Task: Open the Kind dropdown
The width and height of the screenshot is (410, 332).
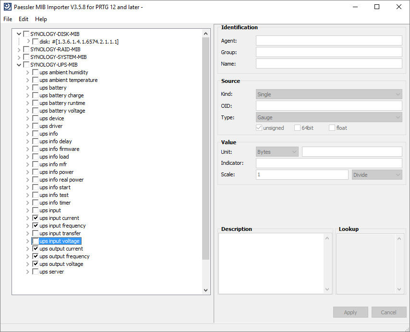Action: (329, 94)
